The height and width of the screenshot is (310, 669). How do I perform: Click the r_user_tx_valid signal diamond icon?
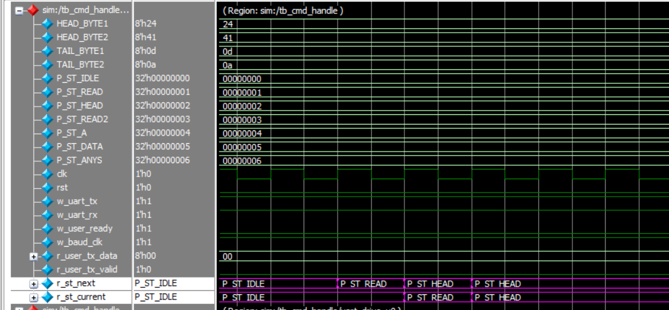[47, 270]
